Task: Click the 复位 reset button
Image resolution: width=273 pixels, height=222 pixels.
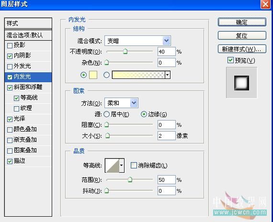Action: (x=242, y=36)
